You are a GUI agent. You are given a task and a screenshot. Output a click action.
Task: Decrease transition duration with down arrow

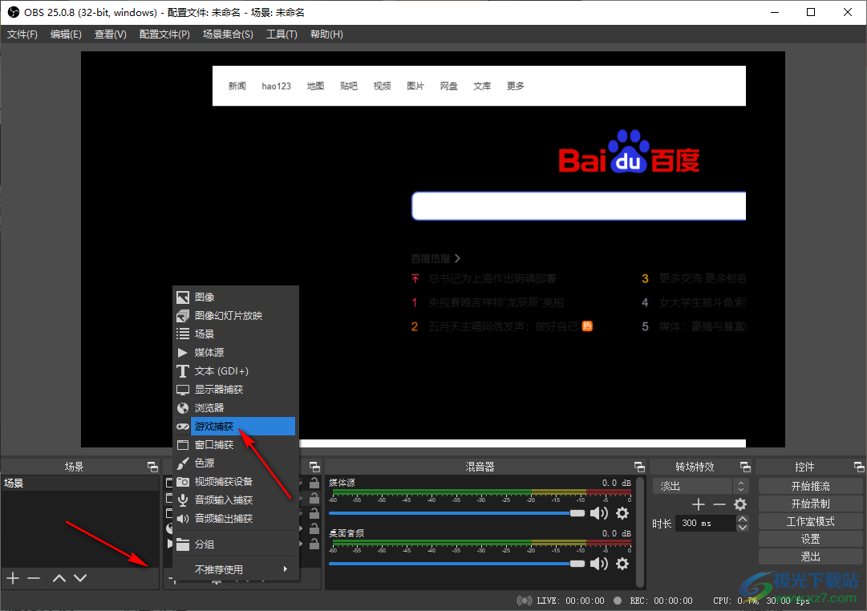743,527
